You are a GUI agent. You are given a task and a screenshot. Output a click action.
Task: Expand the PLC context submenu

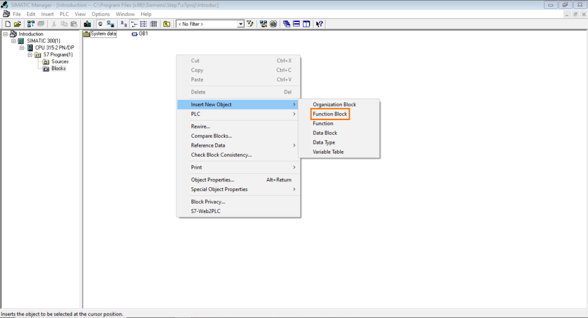pos(238,114)
